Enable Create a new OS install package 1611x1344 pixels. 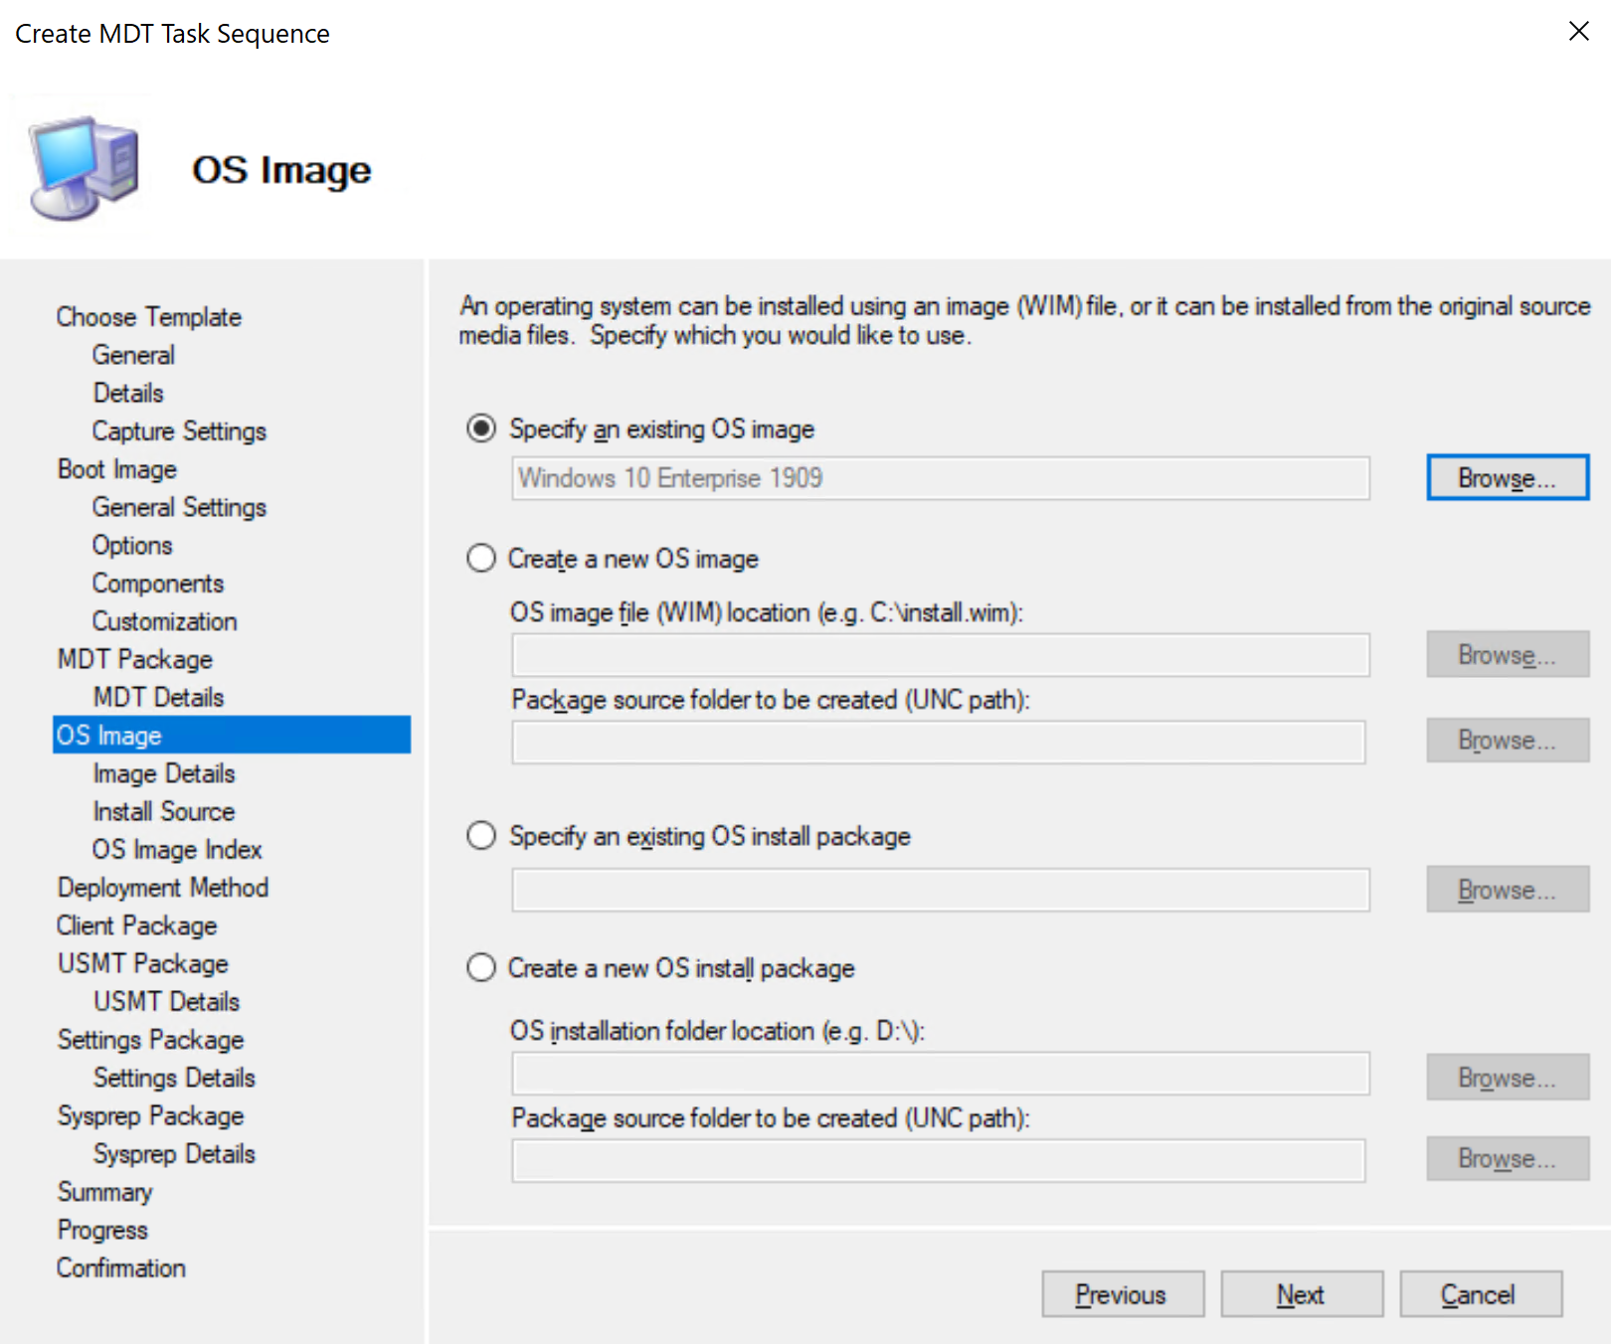point(481,967)
